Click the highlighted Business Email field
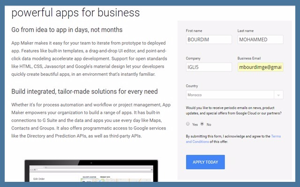Viewport: 300px width, 187px height. tap(260, 67)
